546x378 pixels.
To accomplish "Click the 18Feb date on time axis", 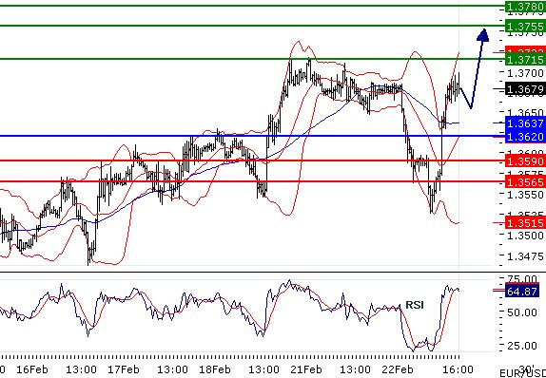I will [x=215, y=369].
